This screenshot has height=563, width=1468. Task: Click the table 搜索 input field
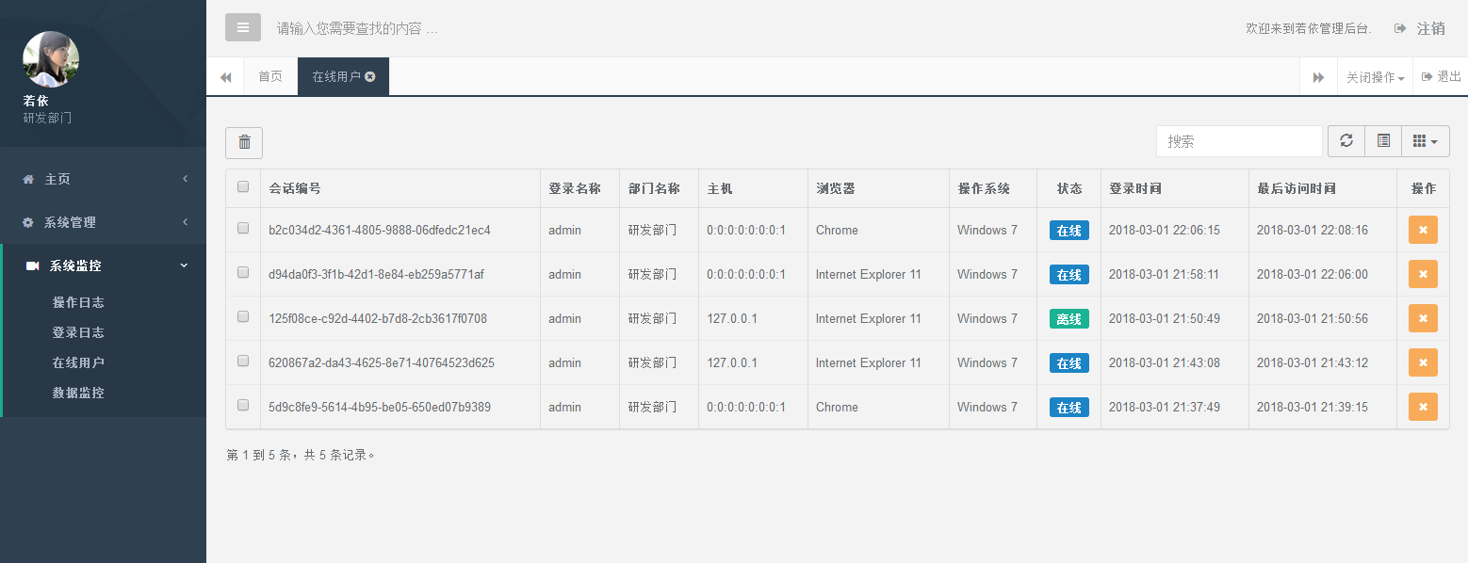pyautogui.click(x=1238, y=141)
